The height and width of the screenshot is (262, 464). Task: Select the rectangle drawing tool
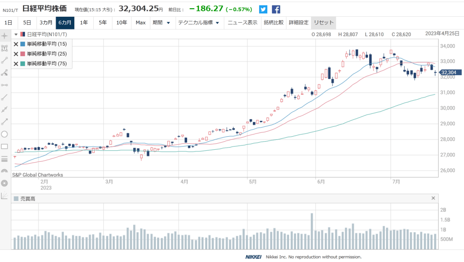5,147
